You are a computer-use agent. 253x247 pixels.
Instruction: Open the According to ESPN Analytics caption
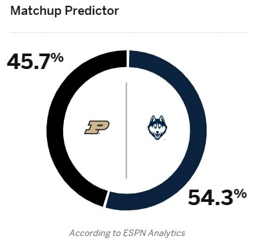click(x=127, y=233)
